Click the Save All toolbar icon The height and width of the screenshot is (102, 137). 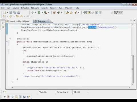(x=15, y=12)
